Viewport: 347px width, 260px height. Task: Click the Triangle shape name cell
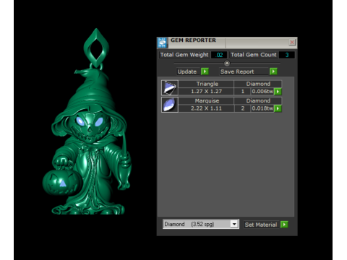pyautogui.click(x=206, y=84)
